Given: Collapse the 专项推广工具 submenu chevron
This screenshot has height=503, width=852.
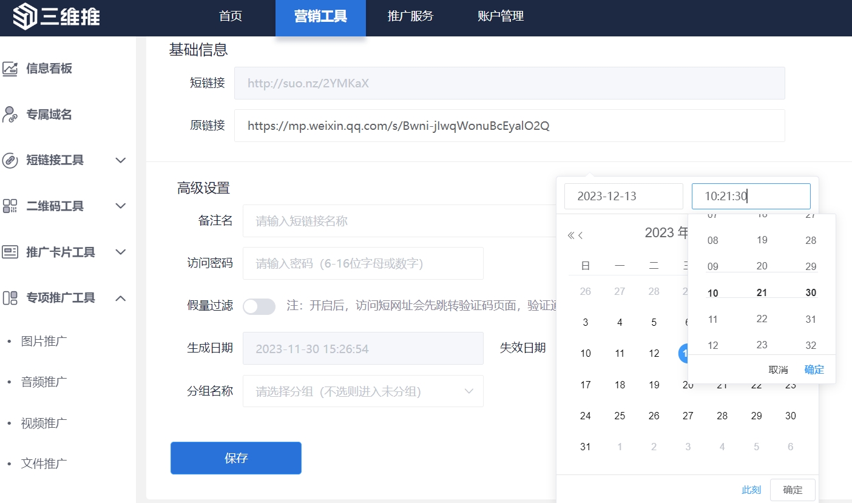Looking at the screenshot, I should point(121,298).
